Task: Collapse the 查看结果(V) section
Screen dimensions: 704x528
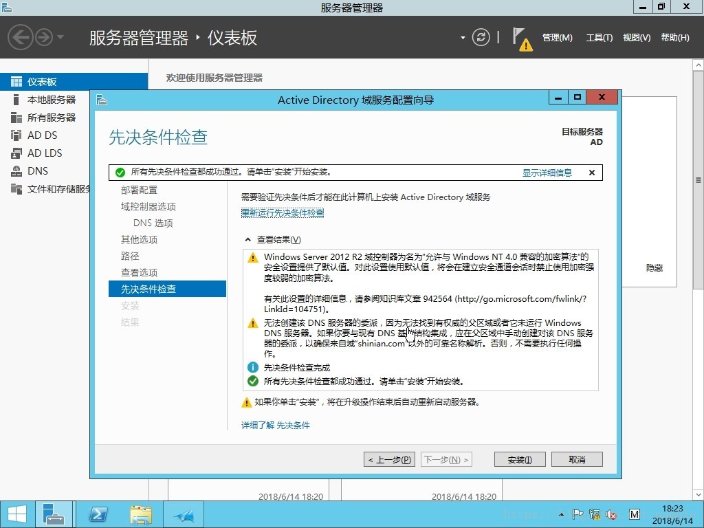Action: pos(247,240)
